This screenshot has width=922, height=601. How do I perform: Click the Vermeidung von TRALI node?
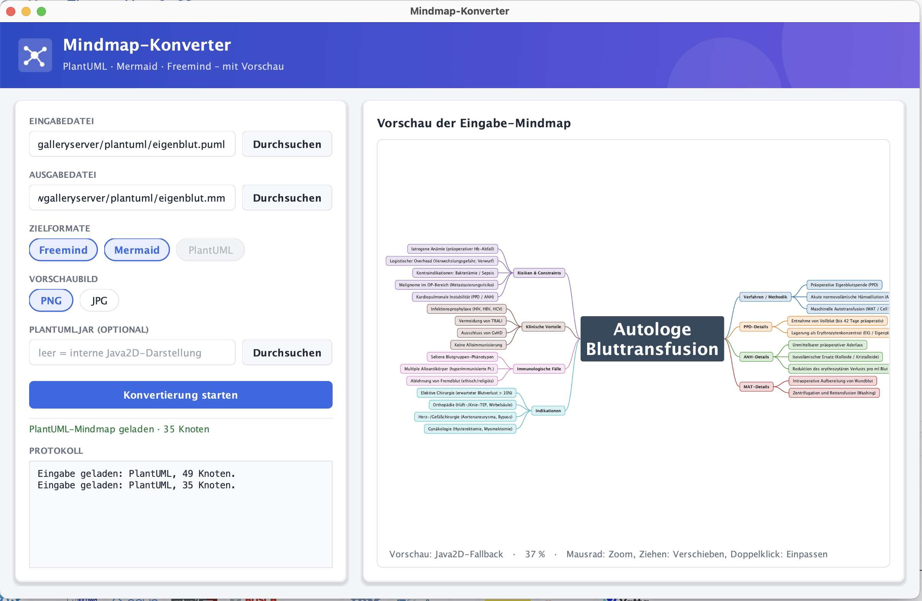(481, 321)
